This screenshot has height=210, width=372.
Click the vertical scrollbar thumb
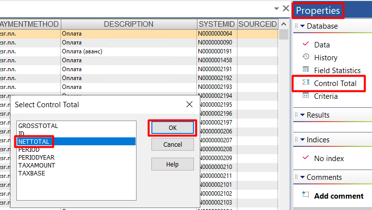[x=283, y=35]
